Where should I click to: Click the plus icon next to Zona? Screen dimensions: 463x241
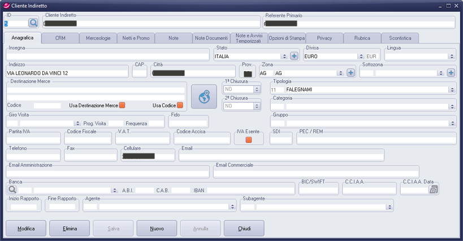351,73
